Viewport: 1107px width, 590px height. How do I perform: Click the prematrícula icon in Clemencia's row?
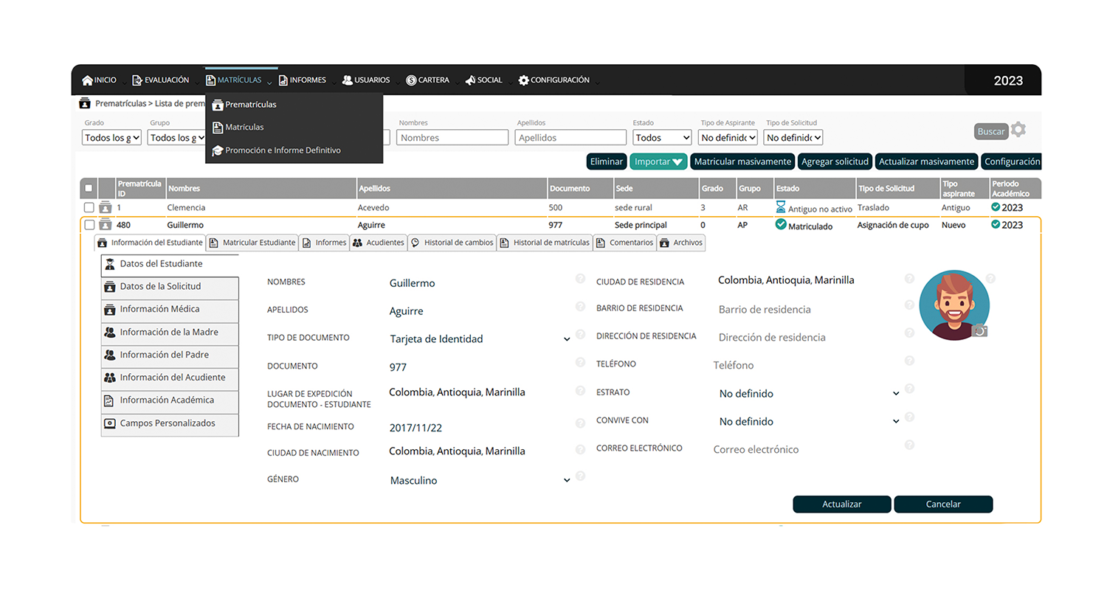click(105, 207)
